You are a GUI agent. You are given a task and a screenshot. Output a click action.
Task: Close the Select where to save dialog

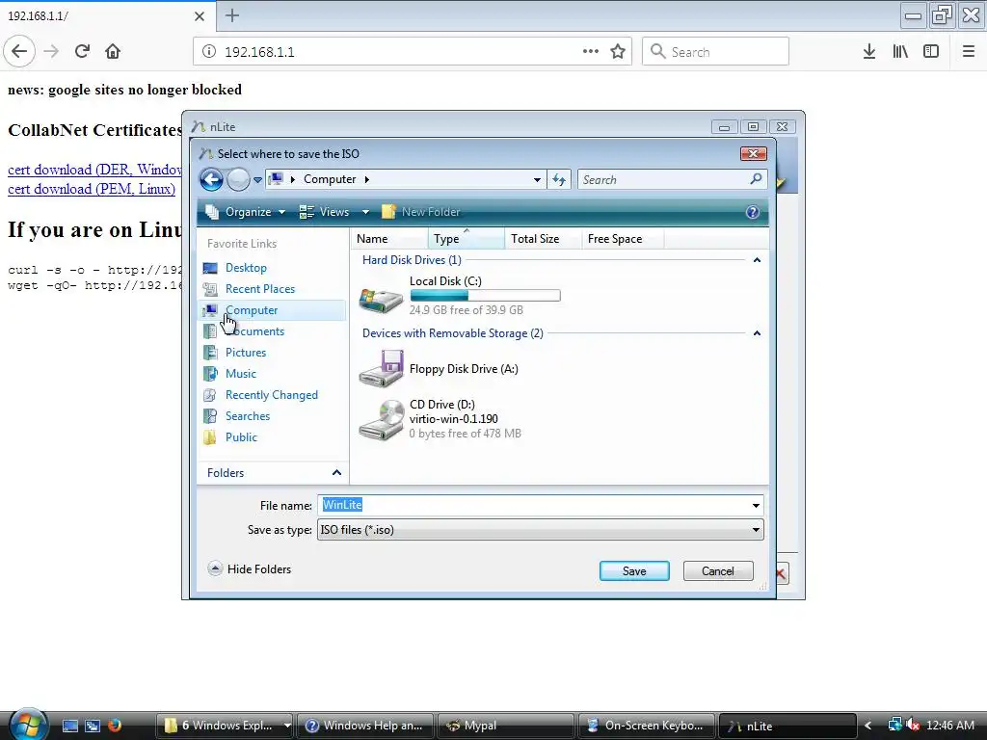point(754,153)
